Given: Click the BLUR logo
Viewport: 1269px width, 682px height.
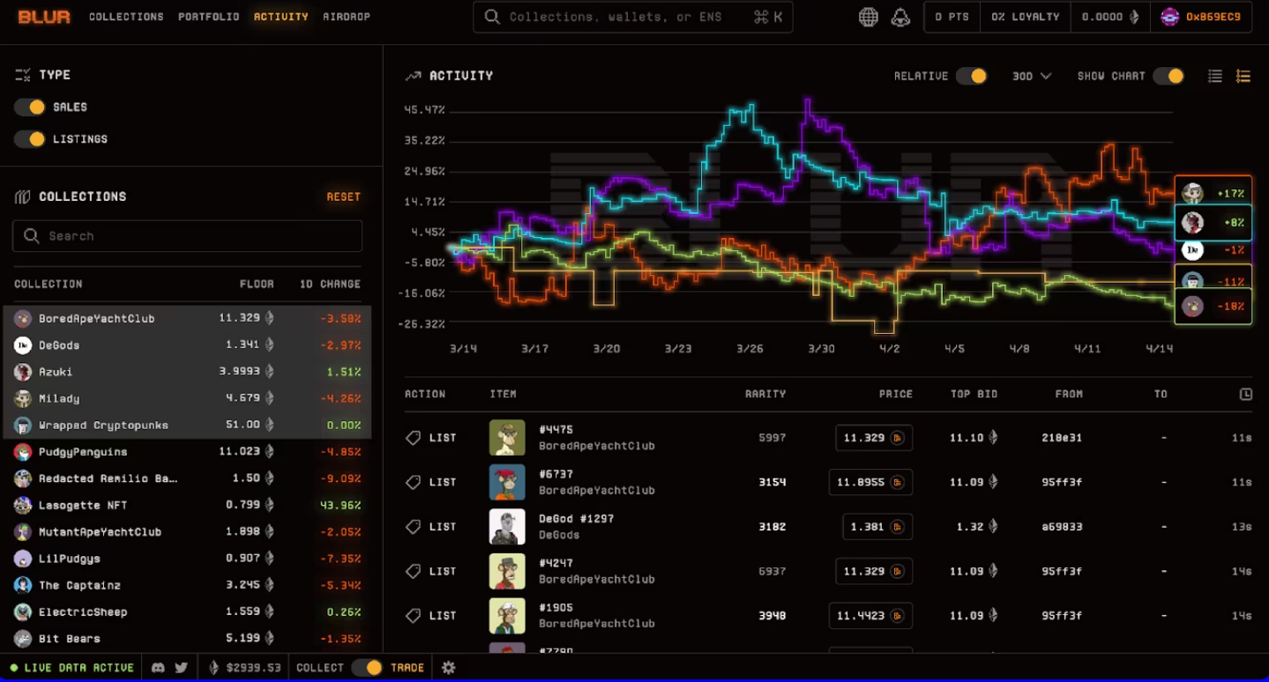Looking at the screenshot, I should click(x=44, y=17).
